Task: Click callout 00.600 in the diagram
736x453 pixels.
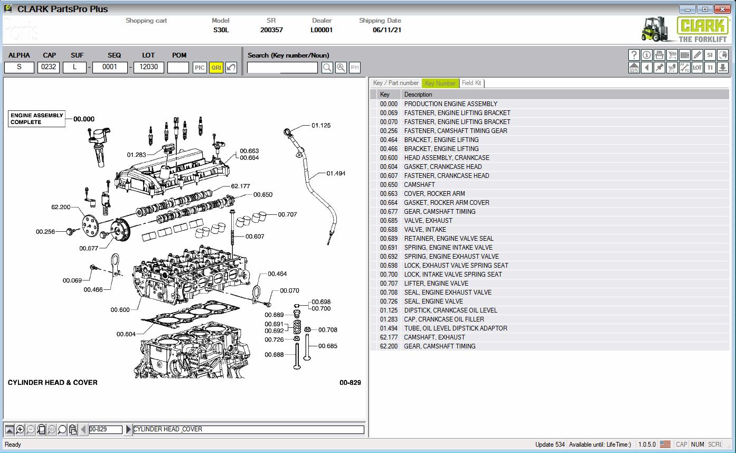Action: click(120, 310)
